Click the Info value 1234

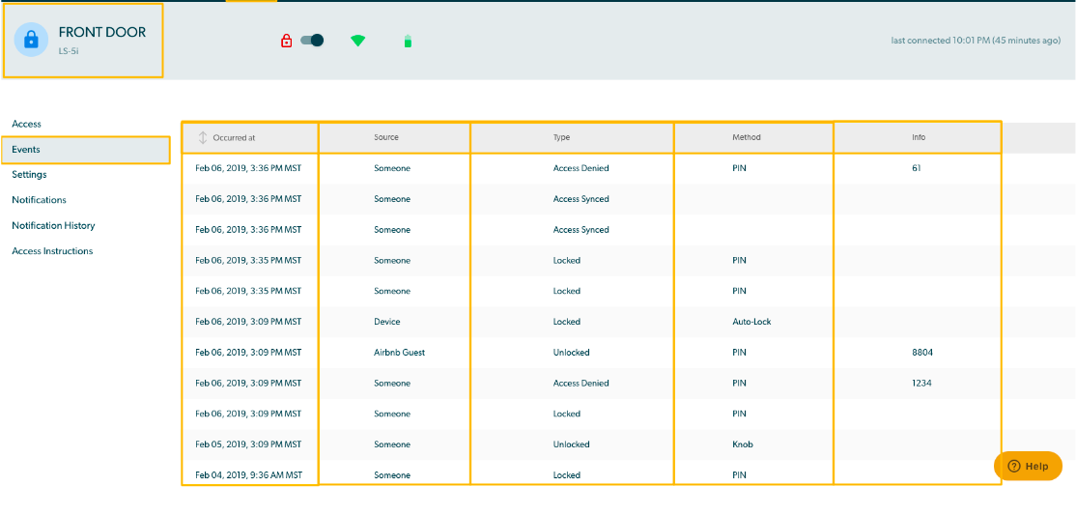coord(921,384)
